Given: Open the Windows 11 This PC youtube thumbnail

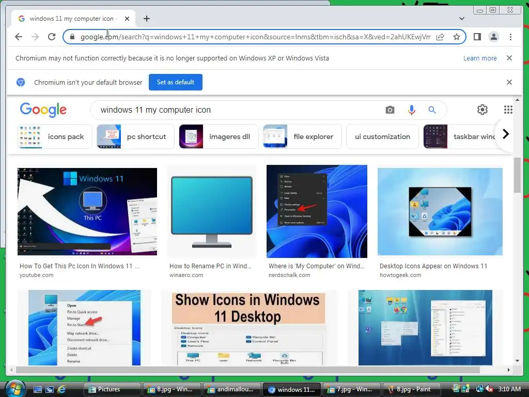Looking at the screenshot, I should click(x=87, y=211).
